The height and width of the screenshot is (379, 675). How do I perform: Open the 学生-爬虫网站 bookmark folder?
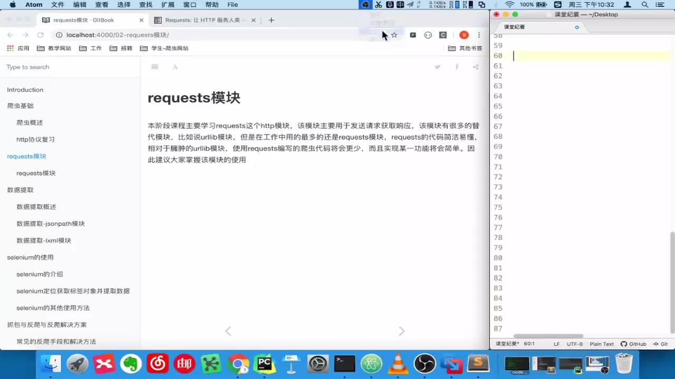[164, 48]
